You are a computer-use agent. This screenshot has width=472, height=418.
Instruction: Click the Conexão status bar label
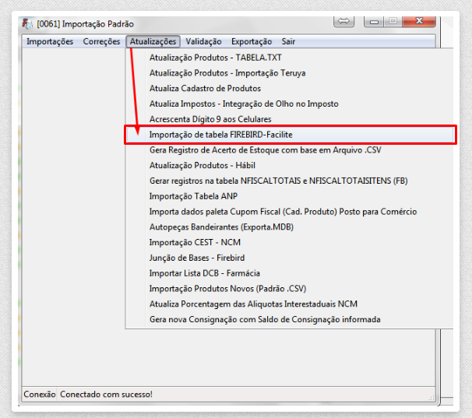point(40,394)
